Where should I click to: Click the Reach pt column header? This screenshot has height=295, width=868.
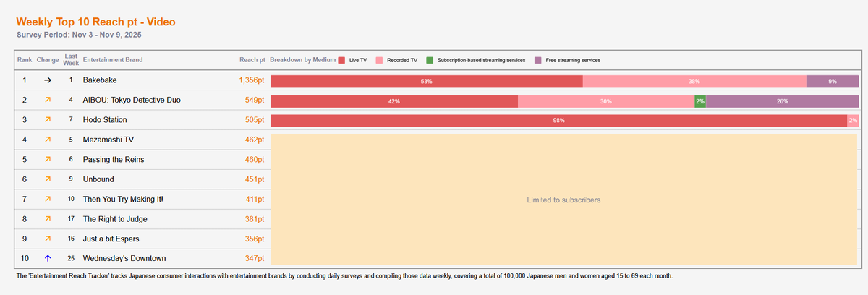[252, 59]
